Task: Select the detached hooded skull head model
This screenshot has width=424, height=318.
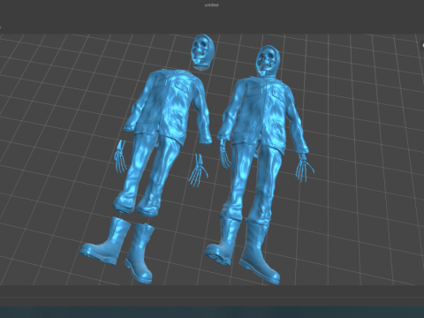Action: point(202,52)
